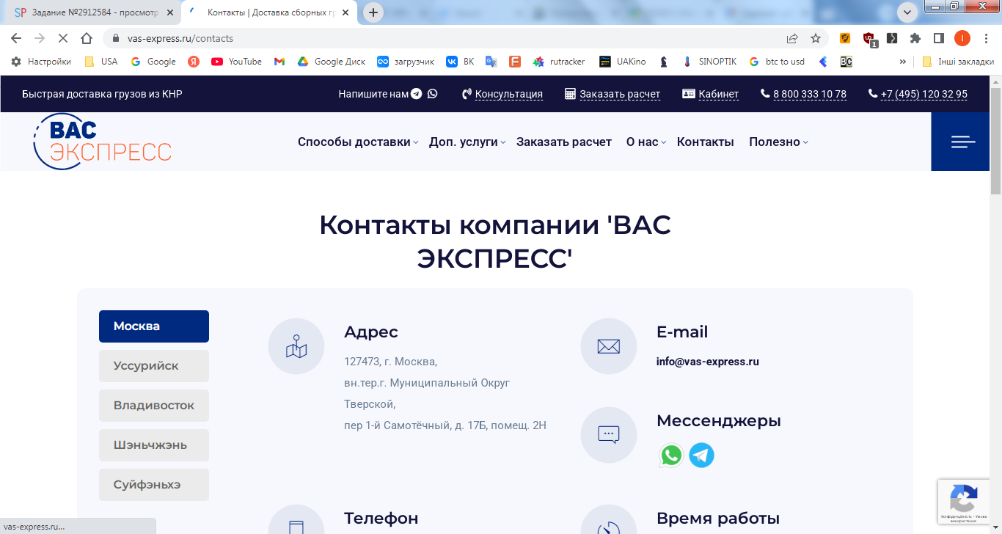Select the Шэньчжэнь city tab
This screenshot has height=534, width=1002.
click(154, 445)
